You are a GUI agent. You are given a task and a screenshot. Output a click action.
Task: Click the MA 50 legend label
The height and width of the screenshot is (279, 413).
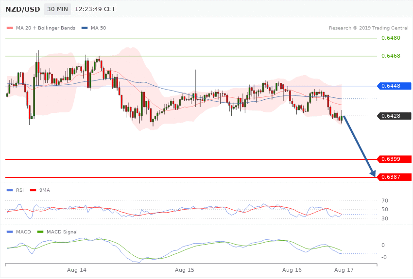tap(98, 28)
